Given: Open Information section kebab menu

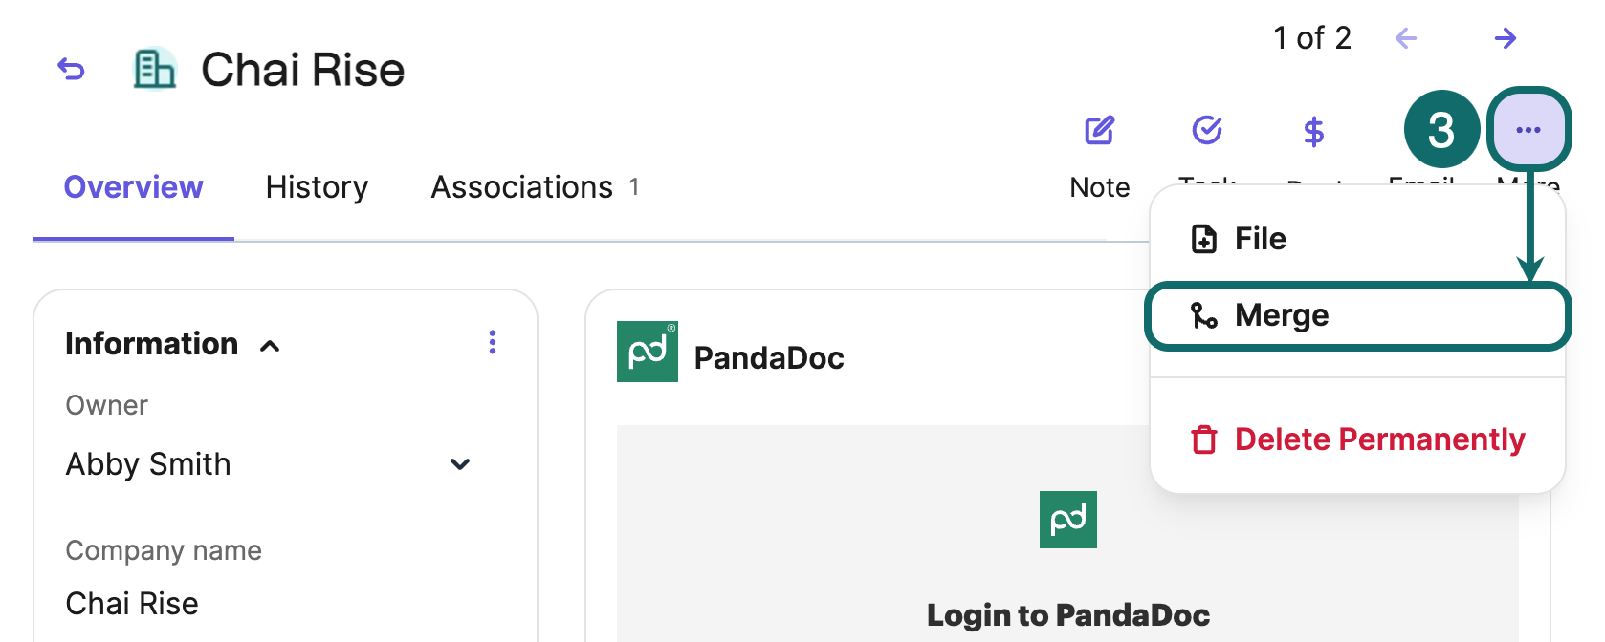Looking at the screenshot, I should point(493,342).
